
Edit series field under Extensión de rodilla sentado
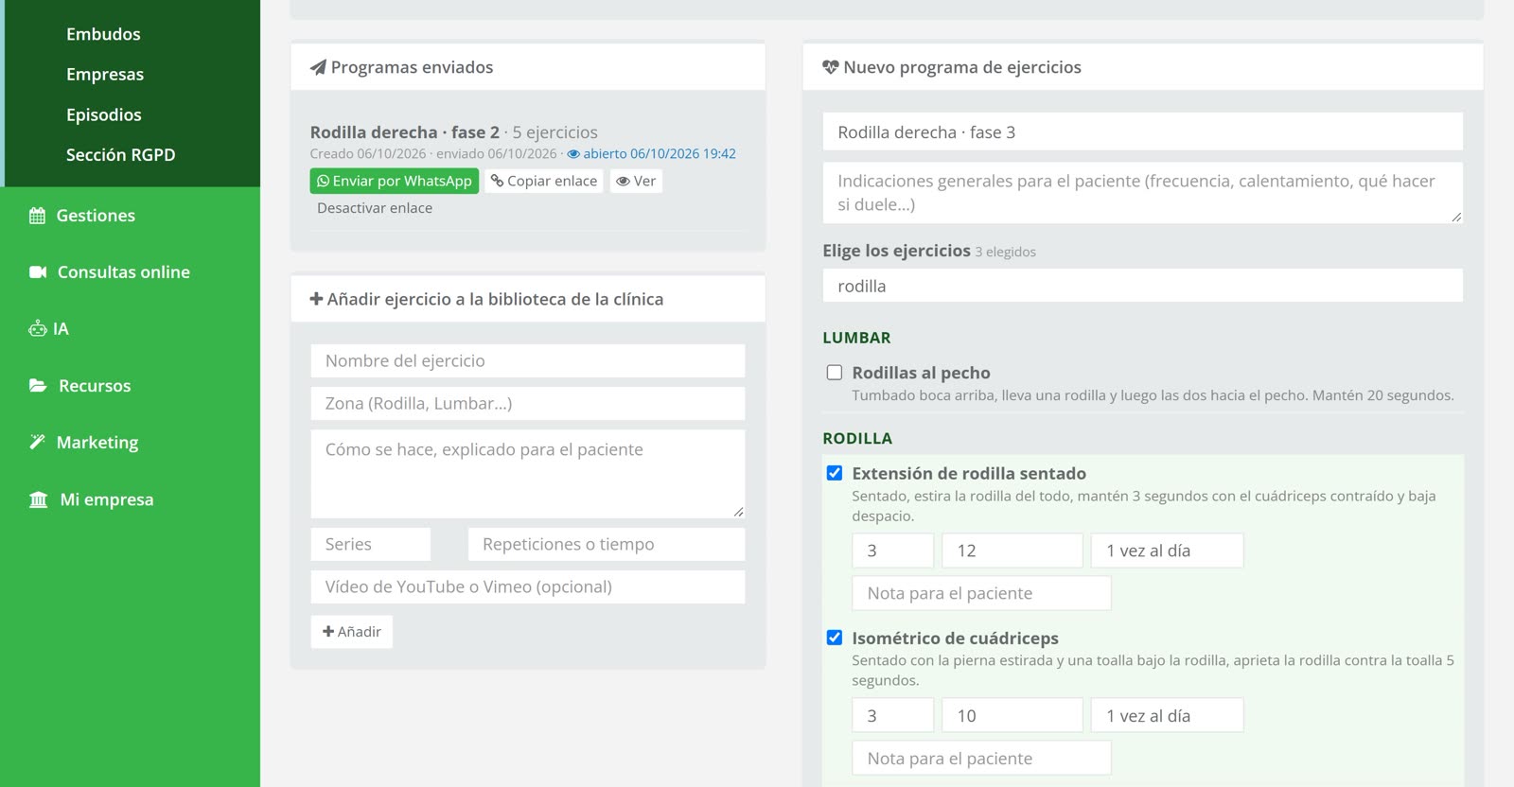tap(893, 551)
